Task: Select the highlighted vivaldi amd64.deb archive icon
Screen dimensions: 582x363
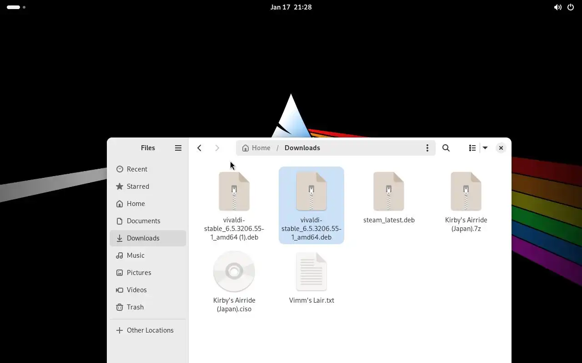Action: click(x=311, y=191)
